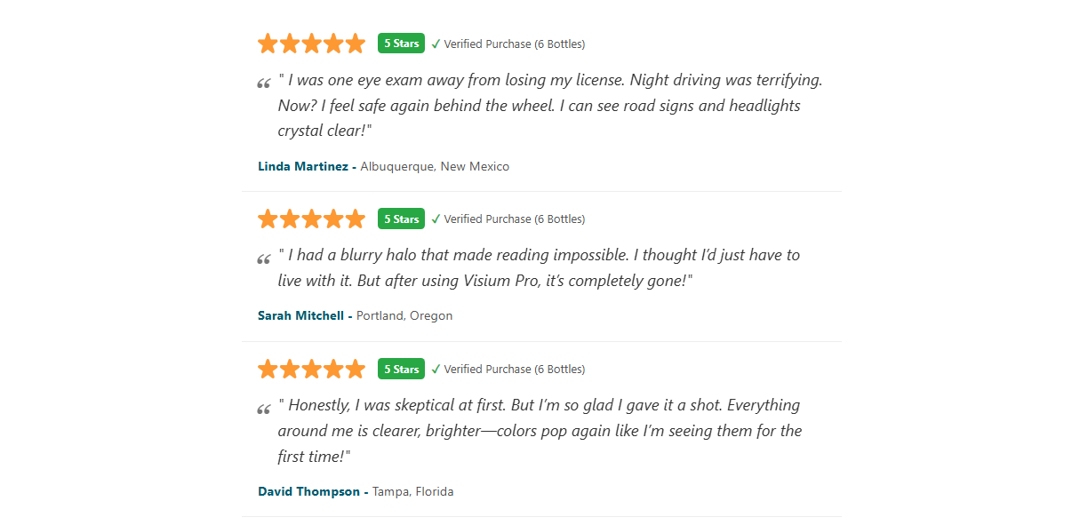Click the quote mark icon beside Sarah's review
This screenshot has height=525, width=1088.
(264, 259)
